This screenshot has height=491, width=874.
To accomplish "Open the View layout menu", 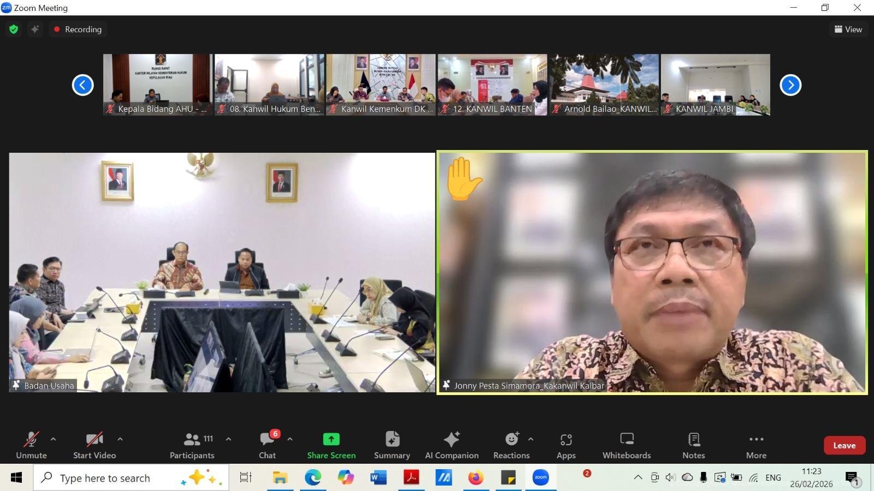I will [848, 29].
